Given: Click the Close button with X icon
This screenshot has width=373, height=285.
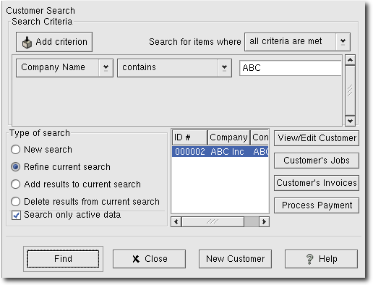Looking at the screenshot, I should (x=149, y=259).
